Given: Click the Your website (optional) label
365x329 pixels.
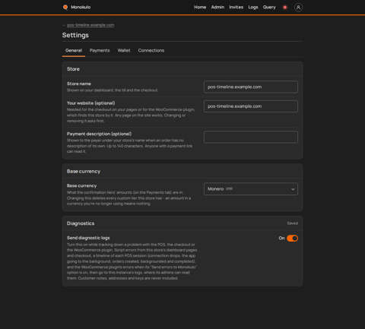Looking at the screenshot, I should click(90, 103).
